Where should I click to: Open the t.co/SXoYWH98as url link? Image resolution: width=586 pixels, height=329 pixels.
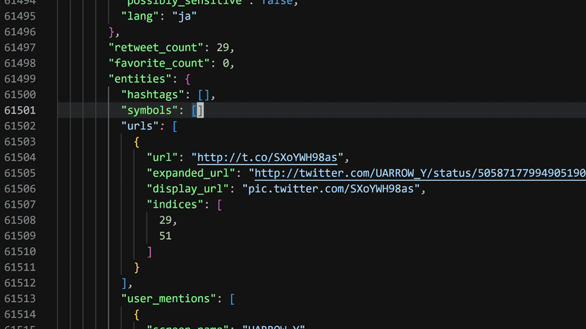[x=267, y=157]
